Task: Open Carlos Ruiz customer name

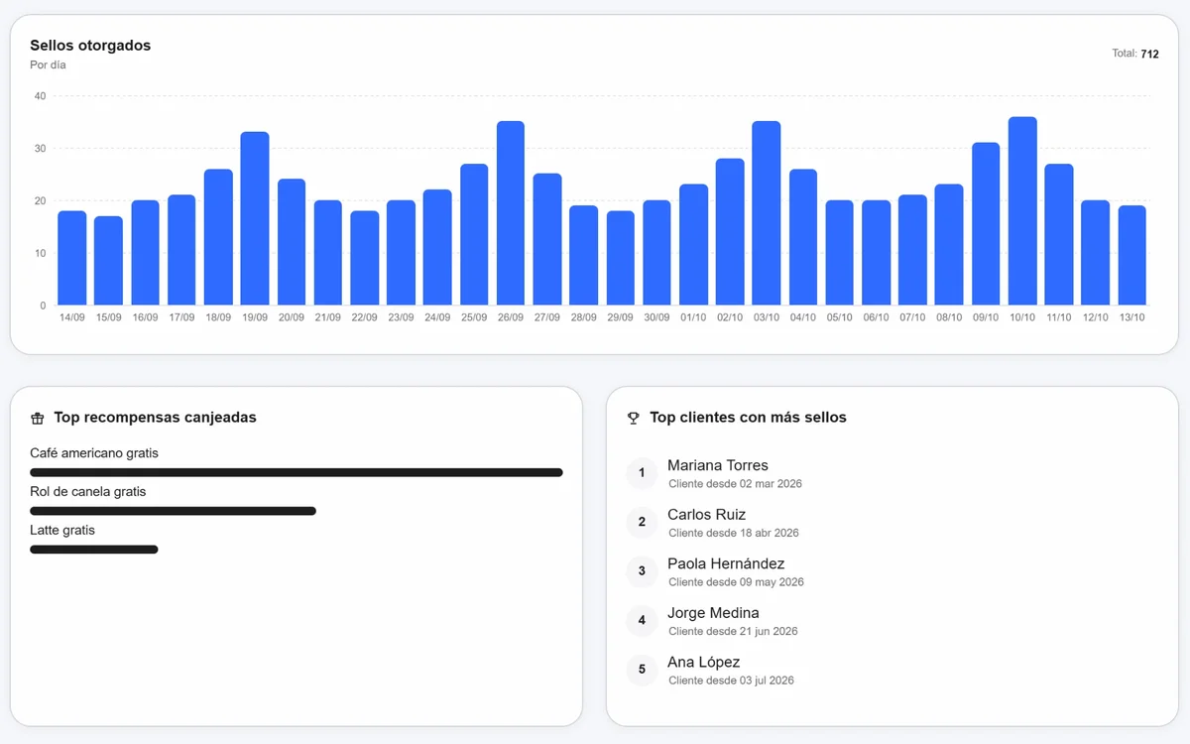Action: coord(707,515)
